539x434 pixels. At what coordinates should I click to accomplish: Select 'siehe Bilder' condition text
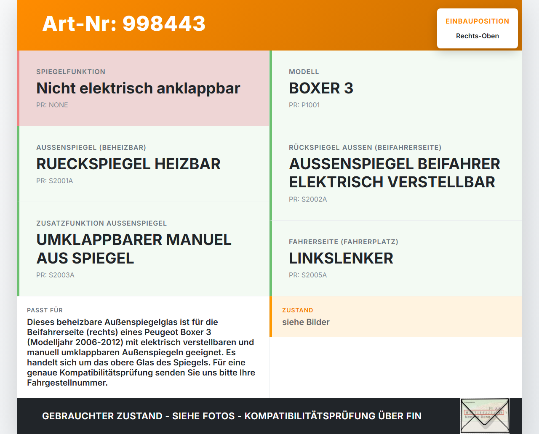pos(306,322)
